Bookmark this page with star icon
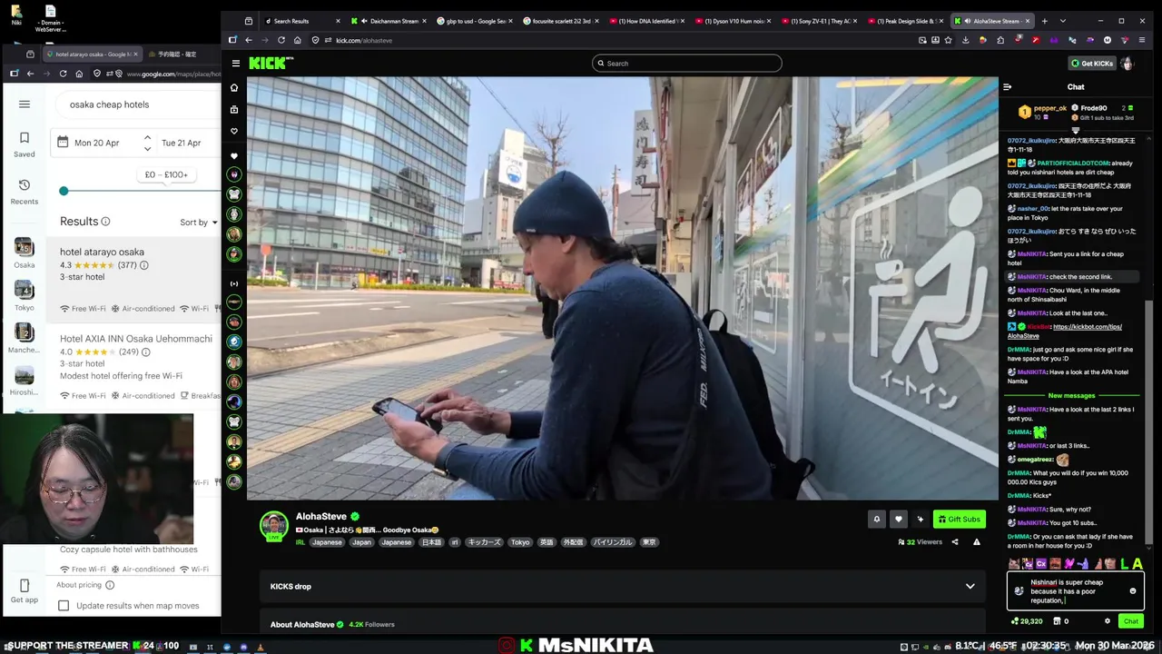 tap(948, 40)
